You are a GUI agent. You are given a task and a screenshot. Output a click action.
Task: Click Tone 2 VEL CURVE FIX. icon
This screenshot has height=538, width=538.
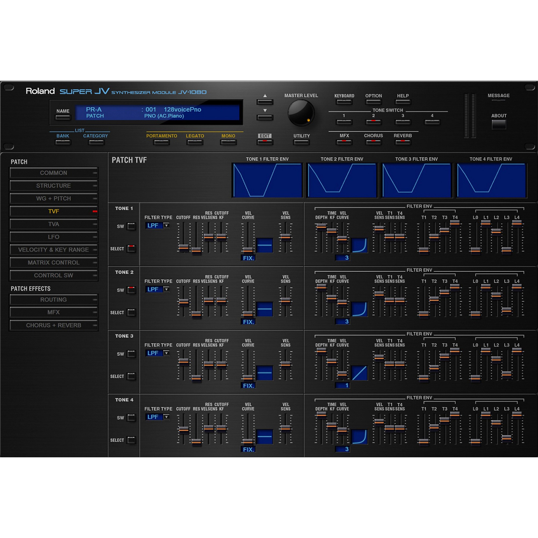pos(264,309)
